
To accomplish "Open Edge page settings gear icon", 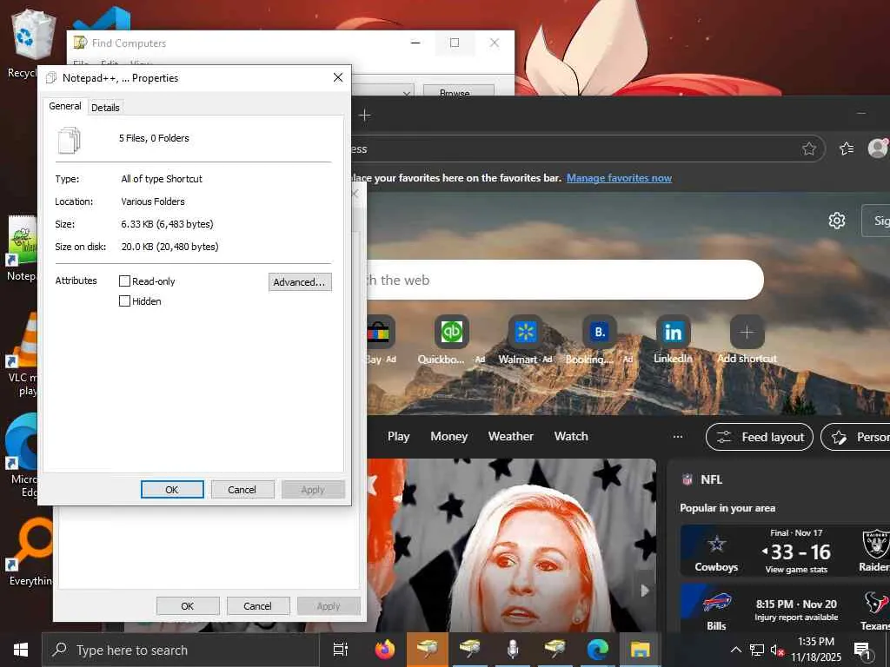I will click(x=837, y=220).
